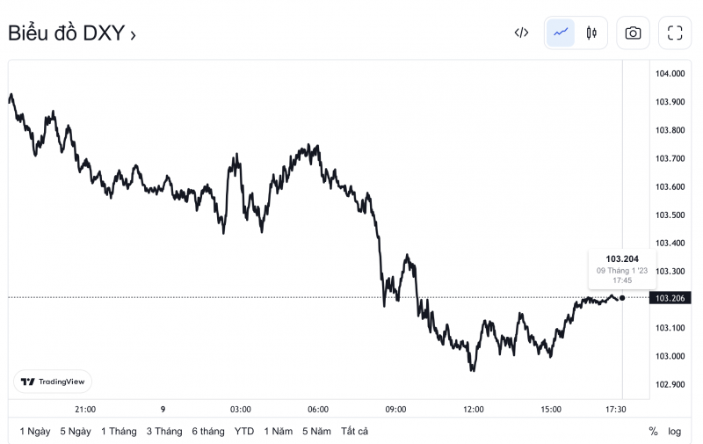Viewport: 703px width, 444px height.
Task: Open the Biểu đồ DXY title link
Action: pos(72,34)
